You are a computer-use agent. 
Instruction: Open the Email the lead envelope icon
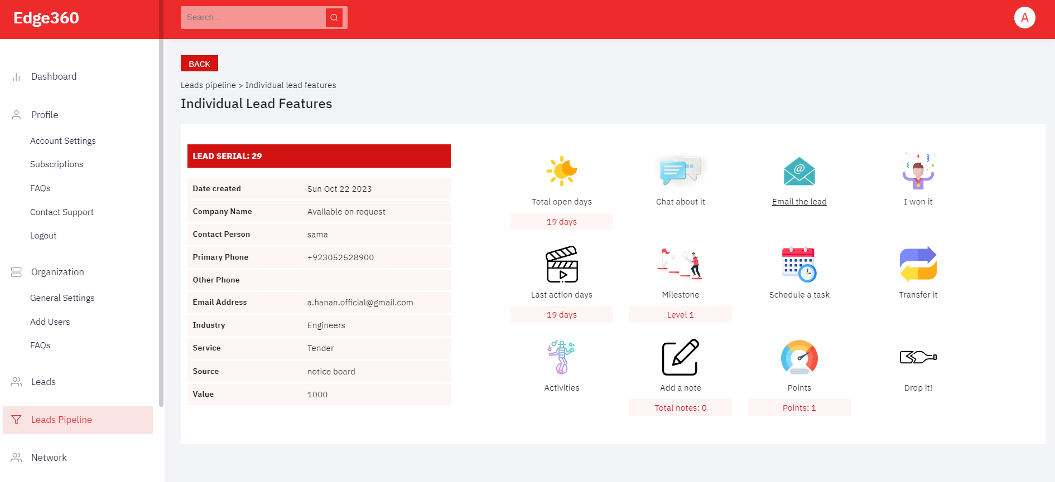click(799, 171)
